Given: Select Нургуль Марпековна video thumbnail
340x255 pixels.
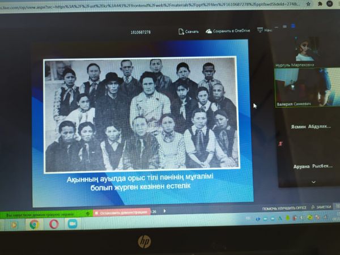Looking at the screenshot, I should [x=307, y=51].
